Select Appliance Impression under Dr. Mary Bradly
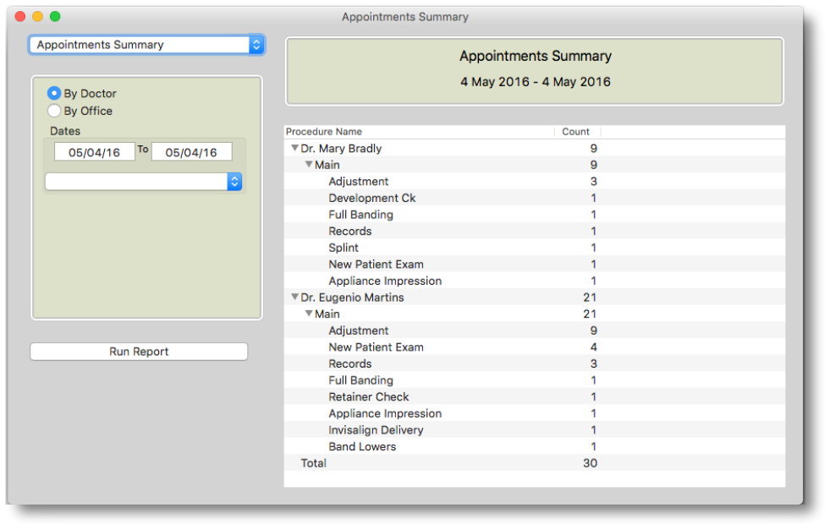This screenshot has width=830, height=524. 535,281
